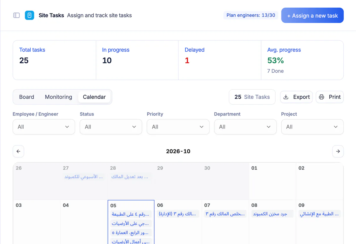Viewport: 356px width, 244px height.
Task: Switch to the Board tab
Action: 27,97
